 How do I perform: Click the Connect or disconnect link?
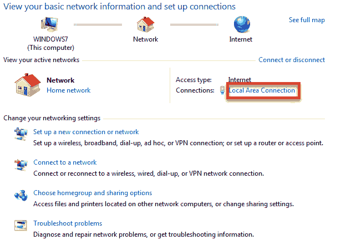[292, 60]
